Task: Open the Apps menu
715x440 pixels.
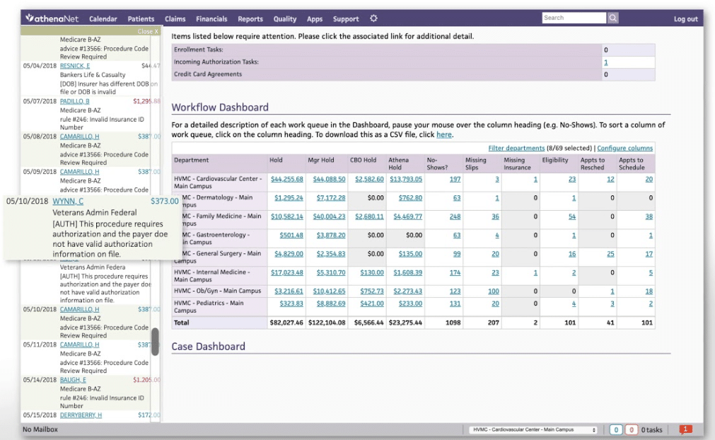Action: (x=315, y=18)
